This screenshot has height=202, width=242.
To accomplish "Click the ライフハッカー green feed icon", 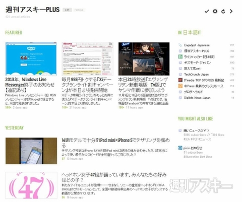I will (180, 57).
